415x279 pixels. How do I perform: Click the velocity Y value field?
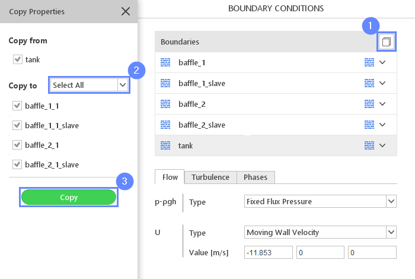click(x=320, y=252)
